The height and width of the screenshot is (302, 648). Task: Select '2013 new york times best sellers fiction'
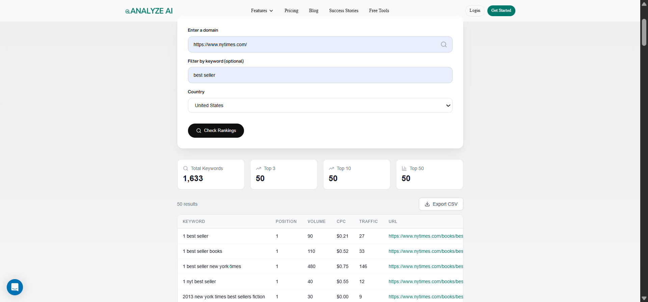click(224, 297)
